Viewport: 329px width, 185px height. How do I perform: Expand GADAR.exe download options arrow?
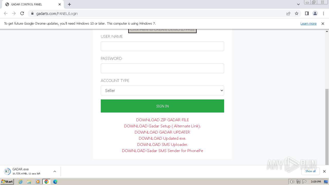(55, 171)
